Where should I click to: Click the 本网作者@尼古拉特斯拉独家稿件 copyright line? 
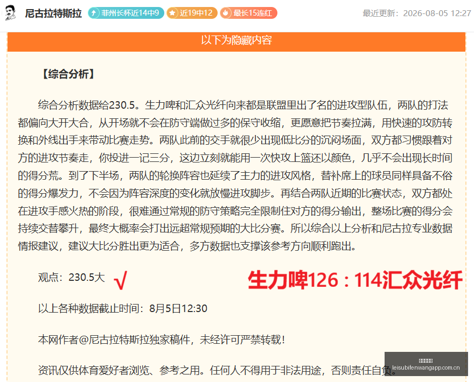(x=162, y=339)
